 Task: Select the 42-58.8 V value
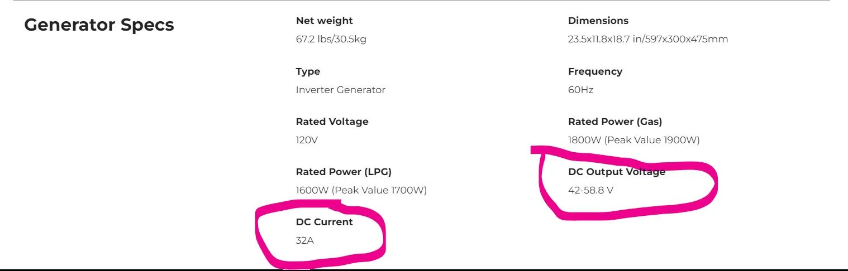[x=590, y=190]
